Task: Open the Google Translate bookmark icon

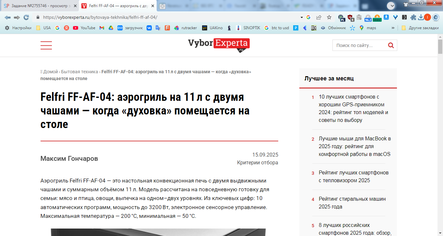Action: [x=158, y=28]
